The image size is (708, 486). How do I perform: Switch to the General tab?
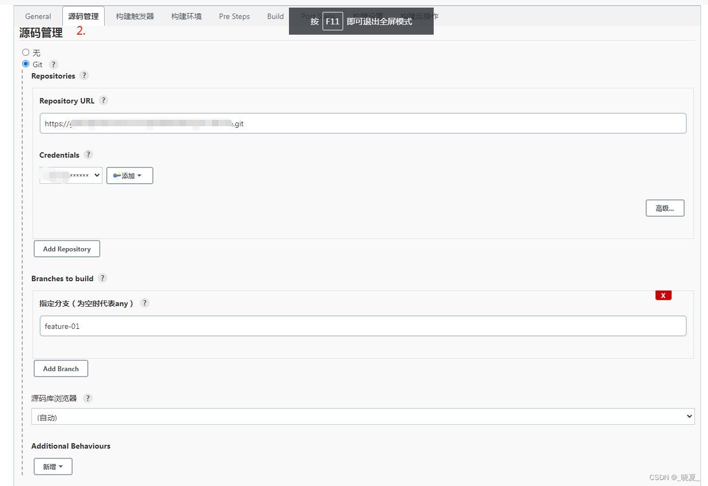point(38,16)
